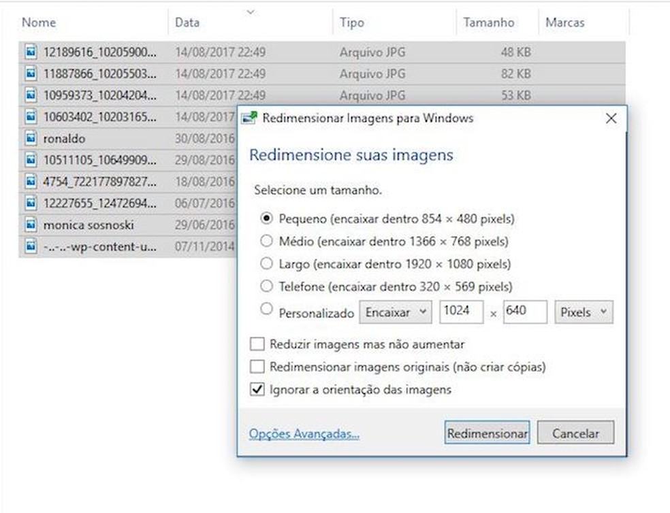Open the Encaixar dropdown
Image resolution: width=670 pixels, height=513 pixels.
click(x=396, y=312)
